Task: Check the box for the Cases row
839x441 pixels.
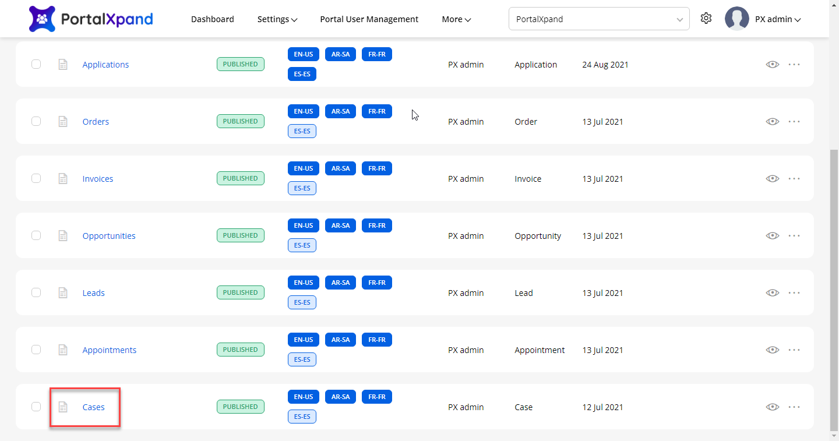Action: (x=36, y=407)
